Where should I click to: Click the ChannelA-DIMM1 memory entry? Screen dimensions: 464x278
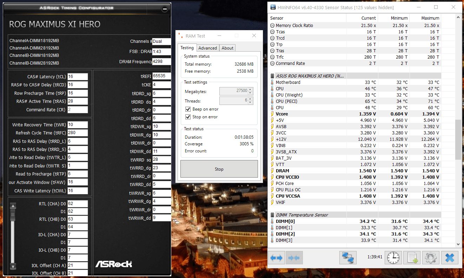click(34, 40)
